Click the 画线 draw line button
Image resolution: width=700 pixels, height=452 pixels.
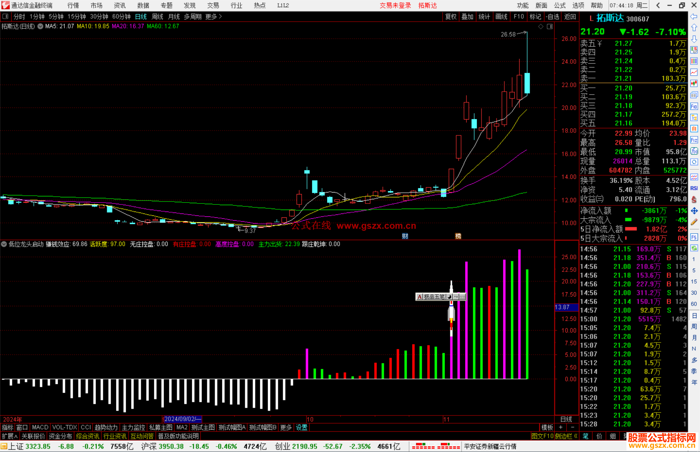click(x=501, y=17)
